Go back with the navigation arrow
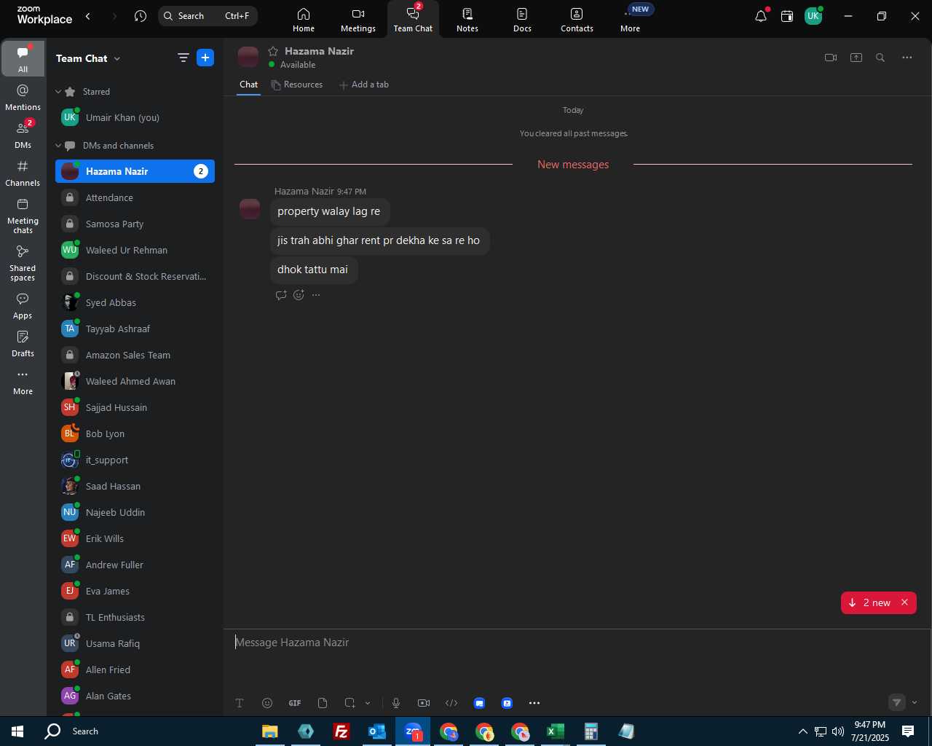Image resolution: width=932 pixels, height=746 pixels. point(88,15)
